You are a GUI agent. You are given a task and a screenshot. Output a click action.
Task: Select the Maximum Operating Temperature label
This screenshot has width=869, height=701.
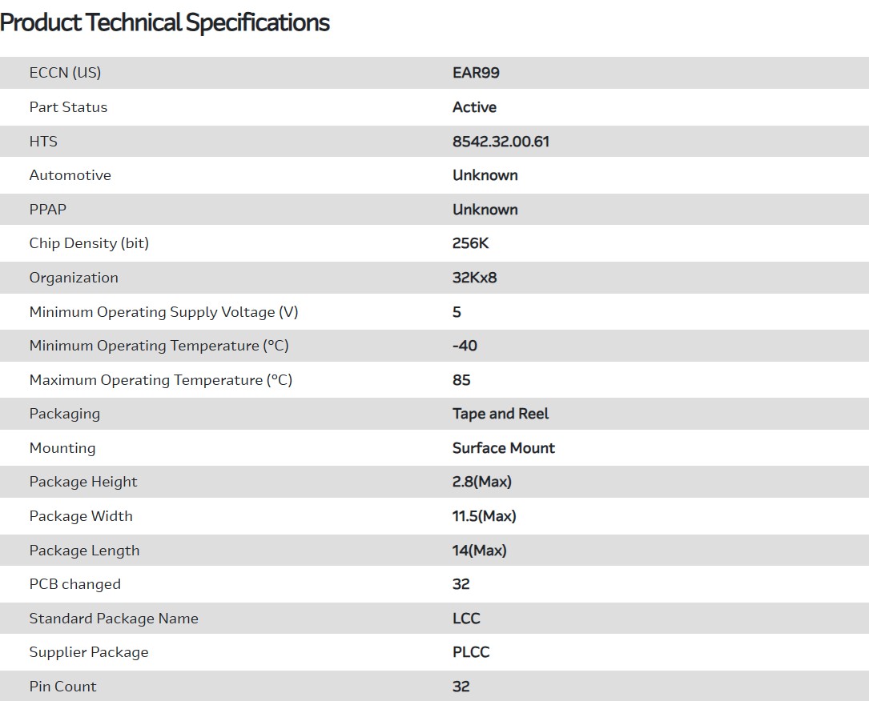pos(160,380)
